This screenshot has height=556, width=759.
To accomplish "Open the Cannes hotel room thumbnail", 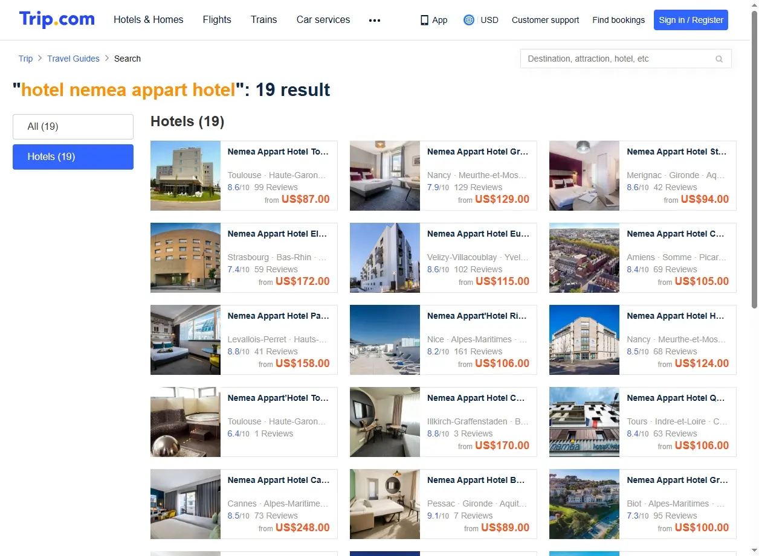I will pos(186,504).
